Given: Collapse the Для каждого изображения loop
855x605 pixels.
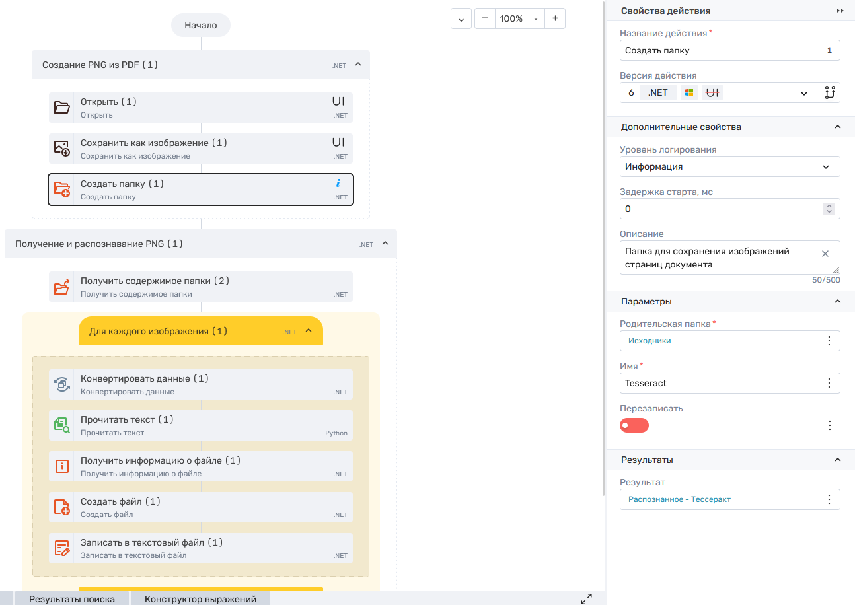Looking at the screenshot, I should 309,331.
